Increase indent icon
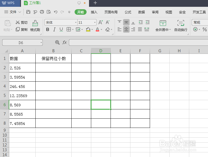The width and height of the screenshot is (208, 157). point(148,22)
